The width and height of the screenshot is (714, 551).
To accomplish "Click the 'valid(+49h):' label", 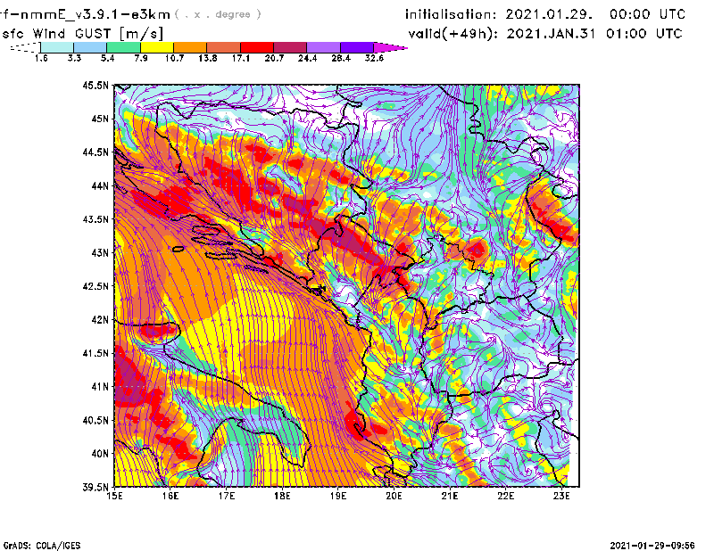I will tap(453, 34).
